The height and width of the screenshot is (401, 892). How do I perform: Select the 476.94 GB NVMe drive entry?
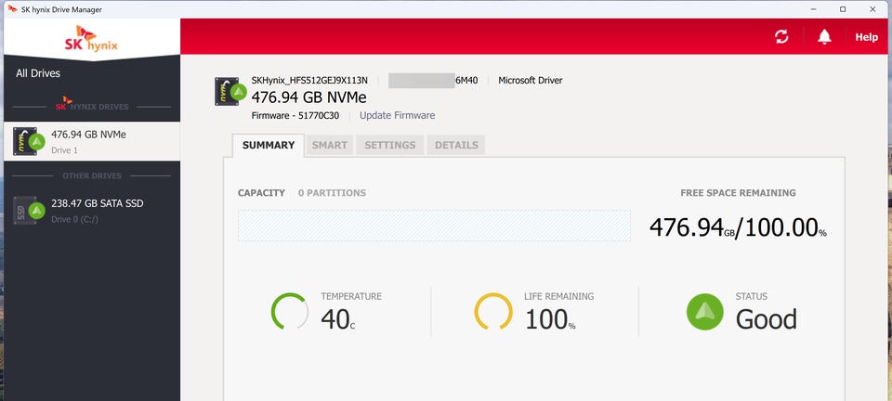pyautogui.click(x=92, y=141)
